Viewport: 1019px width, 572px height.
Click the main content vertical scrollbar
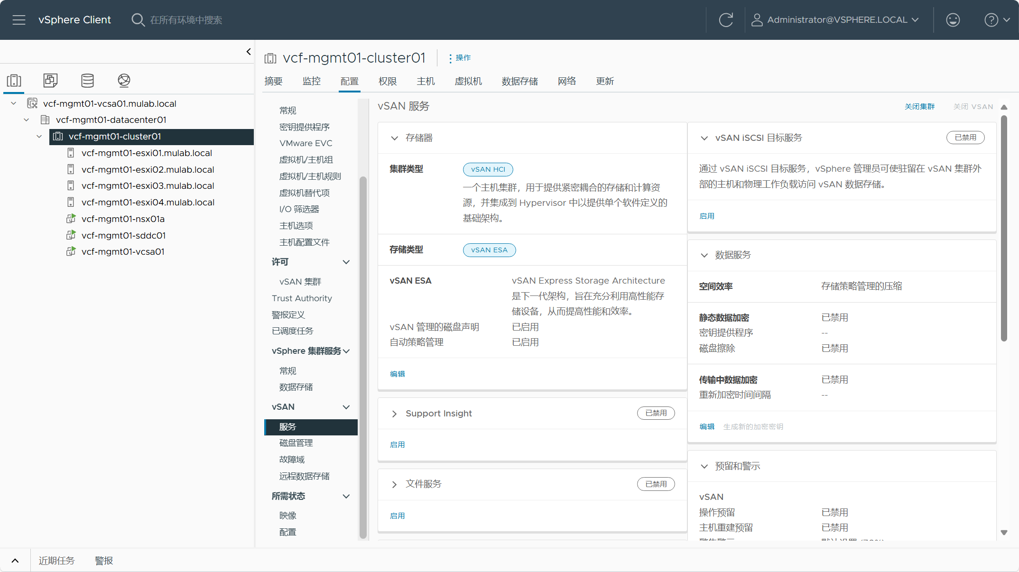coord(1004,228)
